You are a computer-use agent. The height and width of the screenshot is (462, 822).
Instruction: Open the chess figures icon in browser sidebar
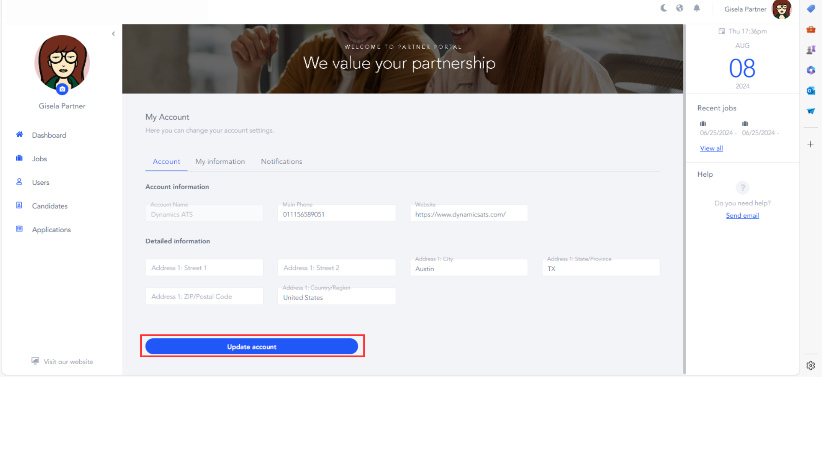811,50
